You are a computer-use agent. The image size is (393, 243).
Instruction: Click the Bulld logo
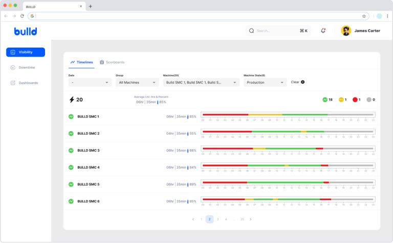26,31
